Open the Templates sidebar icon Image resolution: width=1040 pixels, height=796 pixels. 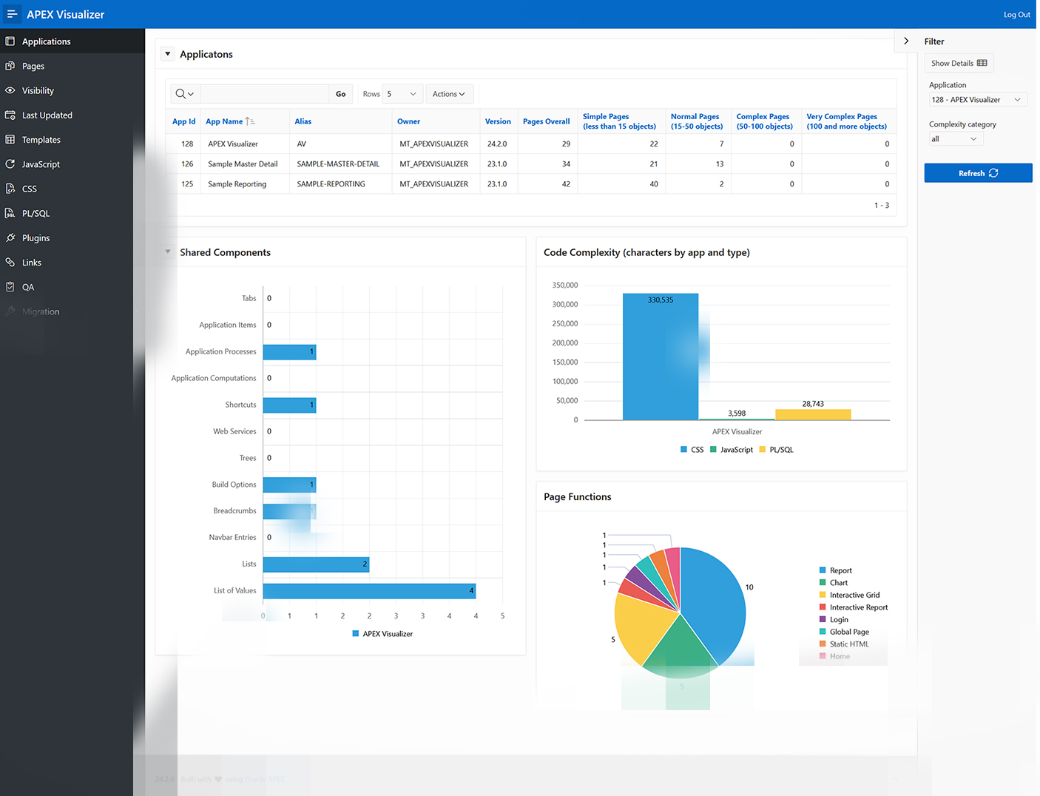click(x=10, y=139)
